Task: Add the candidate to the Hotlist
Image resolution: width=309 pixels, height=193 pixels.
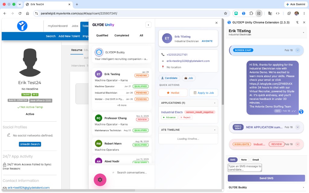Action: point(173,93)
